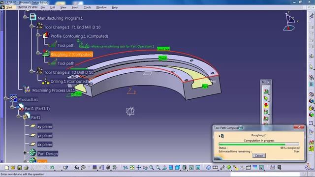This screenshot has width=315, height=177.
Task: Open the Help menu
Action: click(115, 7)
